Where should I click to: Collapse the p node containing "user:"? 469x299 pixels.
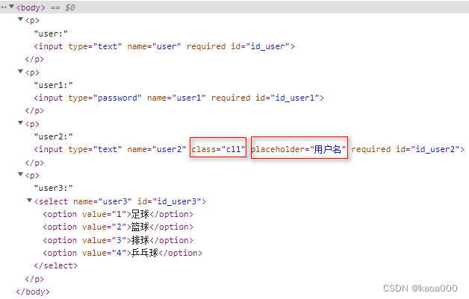click(20, 19)
